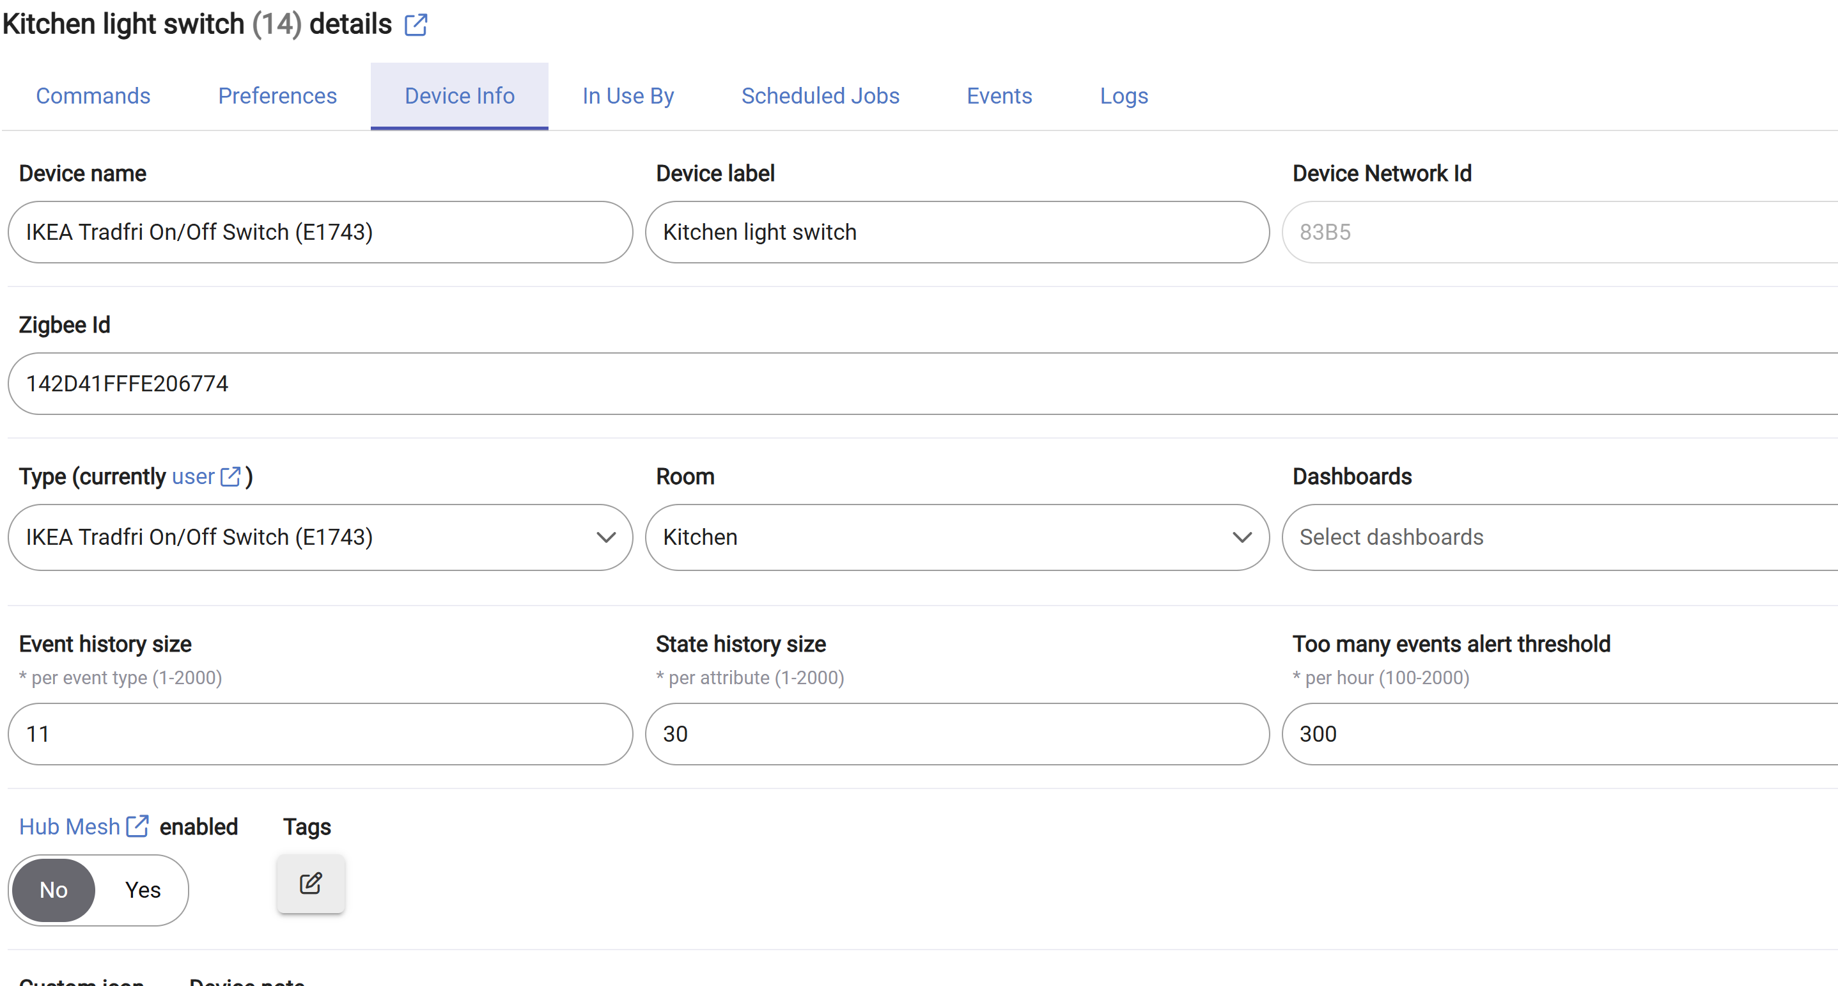This screenshot has width=1838, height=986.
Task: Click the 'per attribute (1-2000)' hint
Action: pos(750,678)
